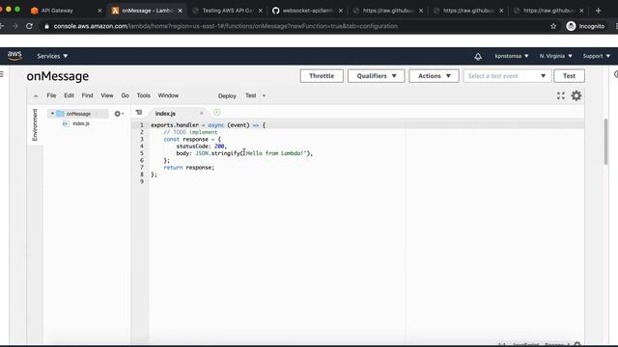Switch to Testing AWS API browser tab
This screenshot has height=347, width=618.
(228, 11)
